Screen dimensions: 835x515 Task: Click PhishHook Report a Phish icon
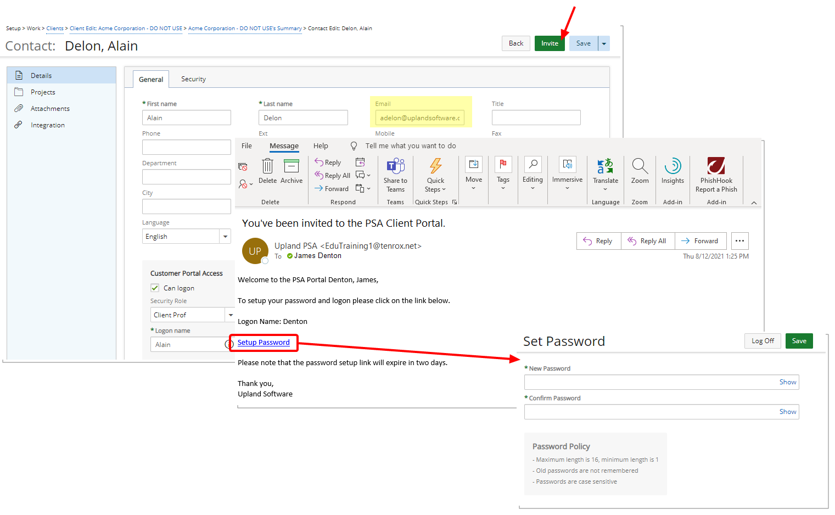pos(716,166)
